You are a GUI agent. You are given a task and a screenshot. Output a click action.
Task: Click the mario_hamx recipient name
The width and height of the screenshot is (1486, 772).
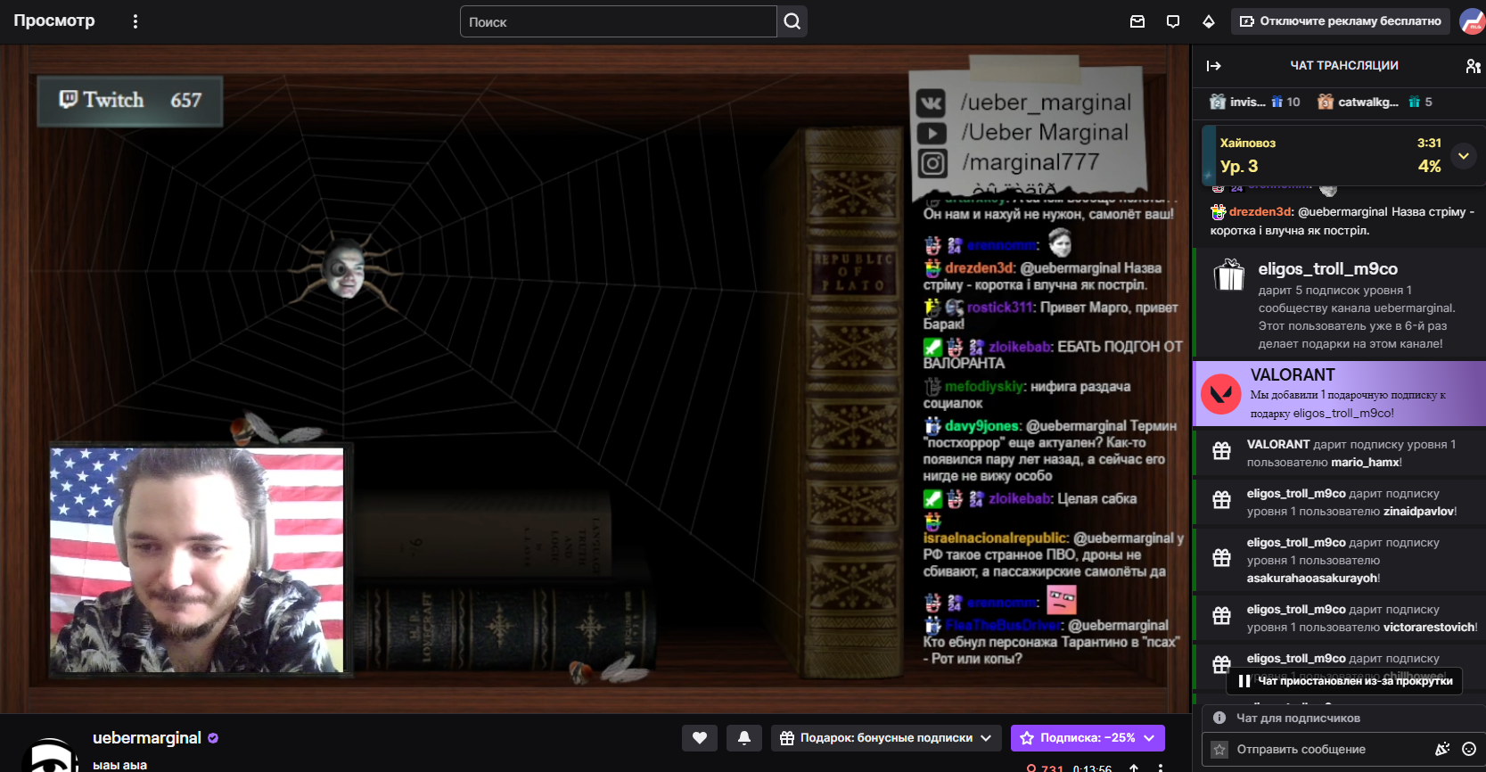(x=1365, y=463)
